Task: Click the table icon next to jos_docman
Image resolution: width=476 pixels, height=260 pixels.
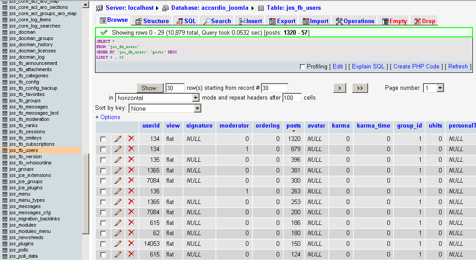Action: tap(5, 32)
